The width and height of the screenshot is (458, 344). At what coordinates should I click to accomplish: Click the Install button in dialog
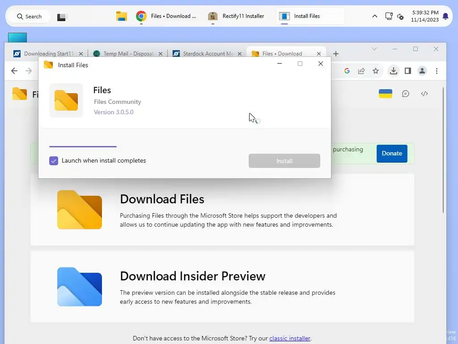284,161
